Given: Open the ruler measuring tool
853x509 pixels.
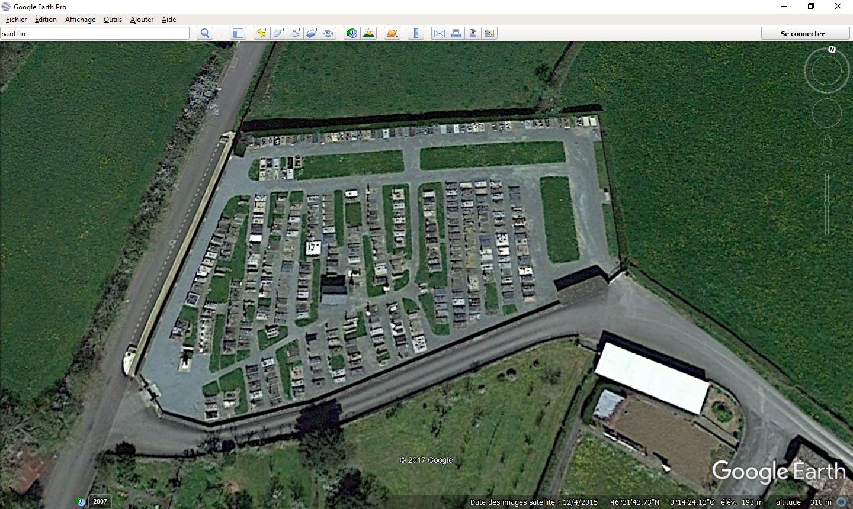Looking at the screenshot, I should (x=416, y=33).
